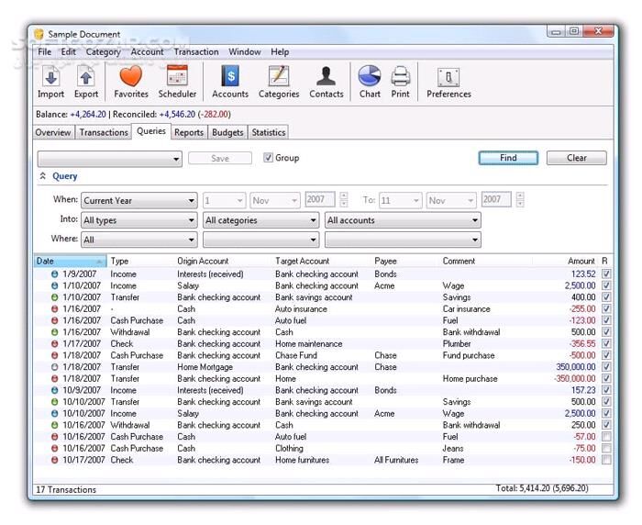Viewport: 642px width, 525px height.
Task: Open the Scheduler calendar icon
Action: [x=177, y=77]
